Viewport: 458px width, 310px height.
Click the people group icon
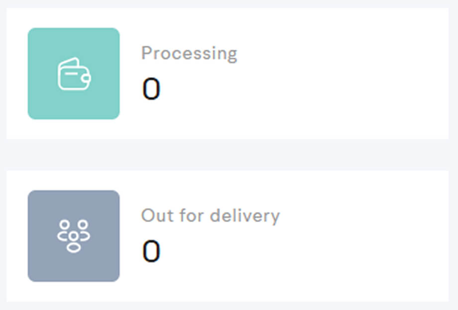[x=74, y=236]
